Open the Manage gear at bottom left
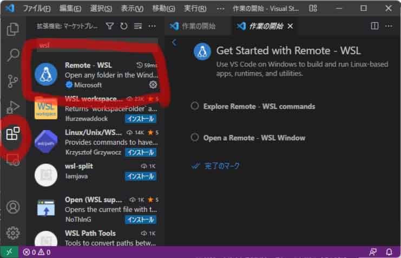The image size is (401, 258). tap(13, 233)
